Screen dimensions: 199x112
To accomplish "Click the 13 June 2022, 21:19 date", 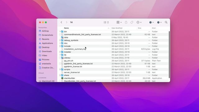I will pyautogui.click(x=120, y=58).
